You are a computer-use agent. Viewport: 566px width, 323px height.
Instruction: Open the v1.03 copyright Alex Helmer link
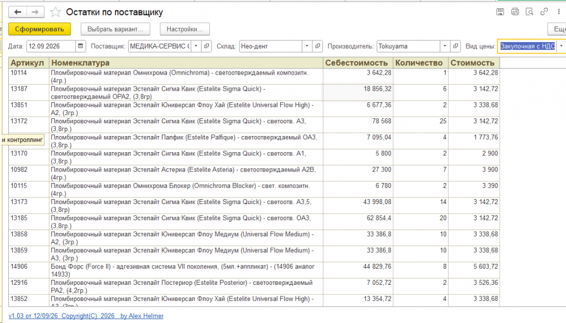[86, 316]
